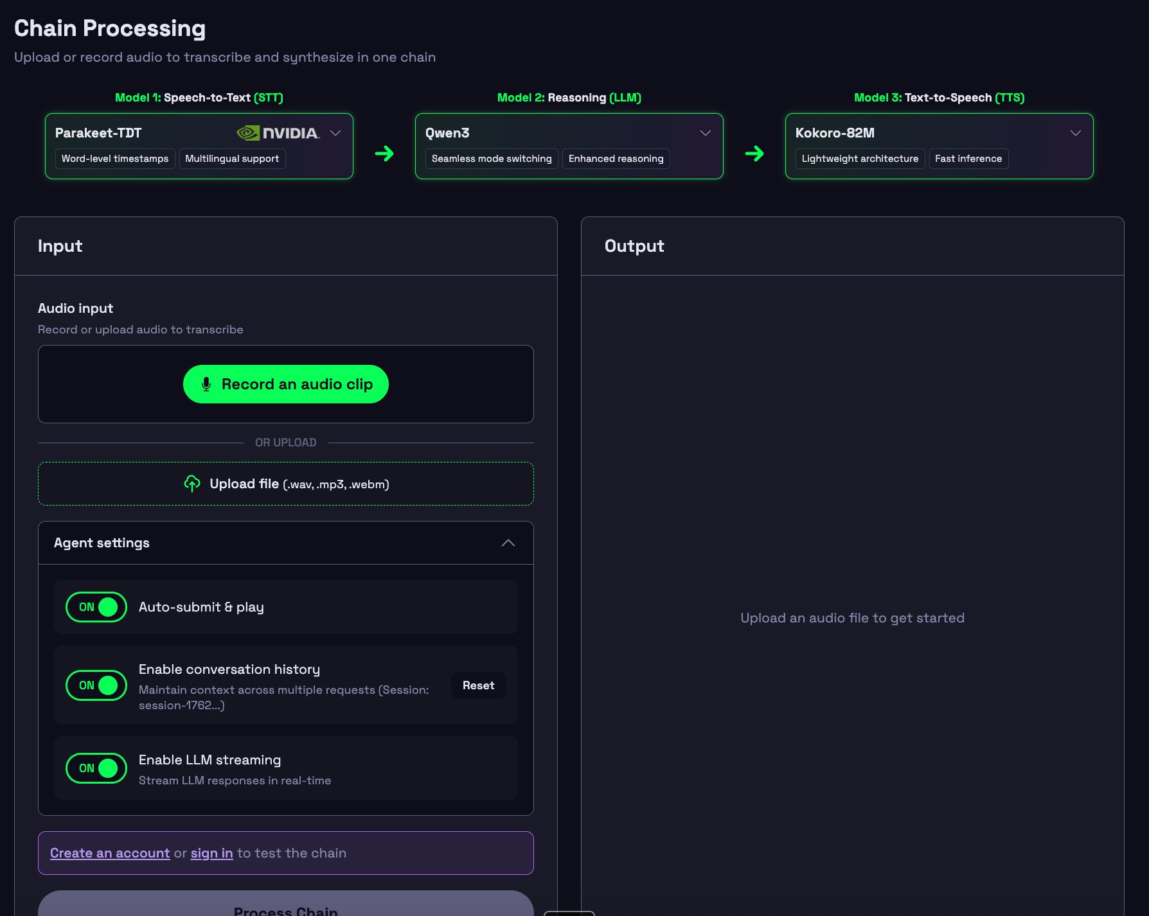The width and height of the screenshot is (1149, 916).
Task: Click the OR UPLOAD separator text
Action: click(x=286, y=443)
